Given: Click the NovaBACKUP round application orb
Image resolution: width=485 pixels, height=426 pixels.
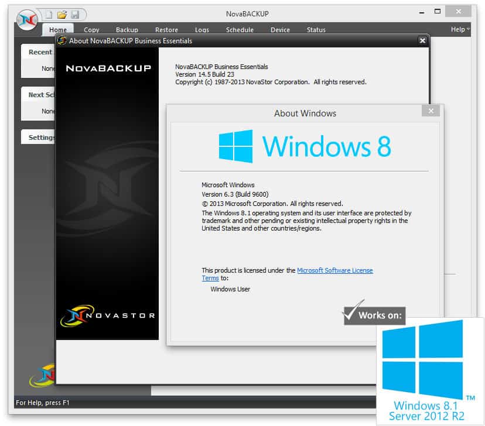Looking at the screenshot, I should click(26, 19).
